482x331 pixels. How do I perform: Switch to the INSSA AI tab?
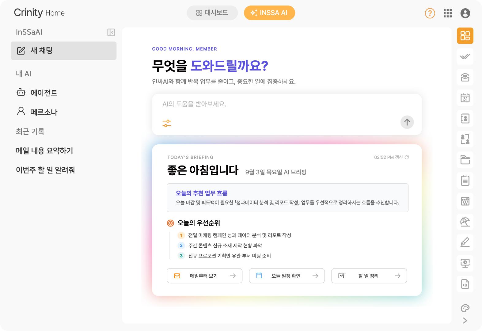[x=269, y=13]
